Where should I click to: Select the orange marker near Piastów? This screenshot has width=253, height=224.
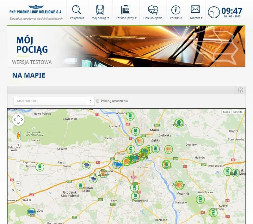point(103,173)
